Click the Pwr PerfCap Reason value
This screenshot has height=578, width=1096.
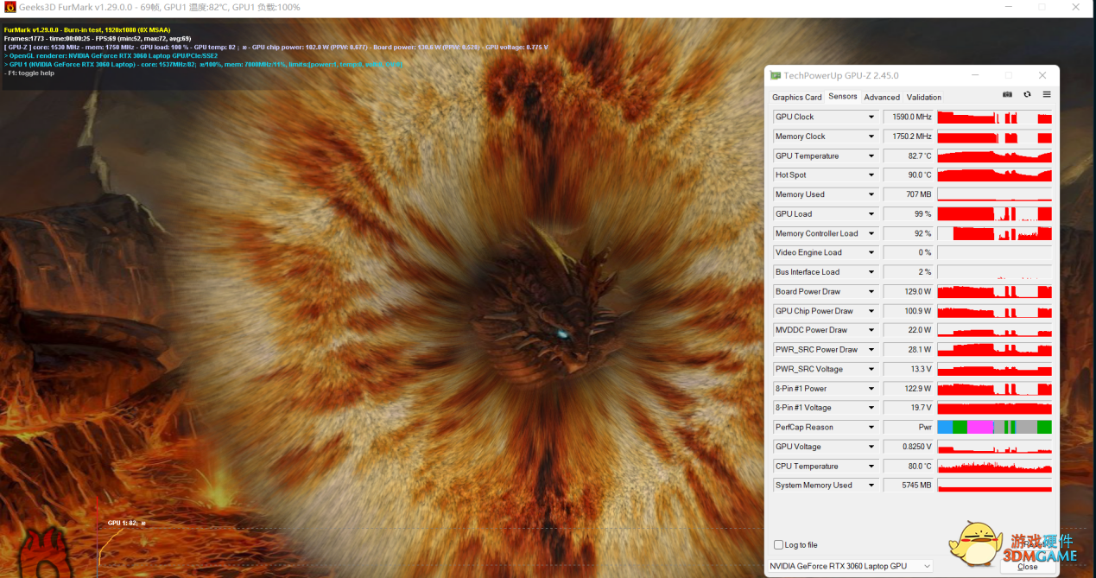click(x=909, y=428)
